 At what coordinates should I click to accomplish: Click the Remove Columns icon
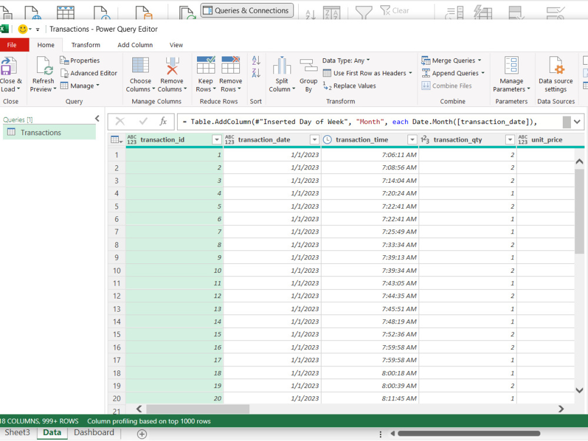[172, 66]
